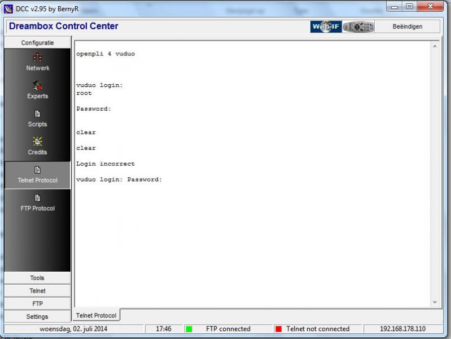Click the green FTP status indicator

click(189, 329)
